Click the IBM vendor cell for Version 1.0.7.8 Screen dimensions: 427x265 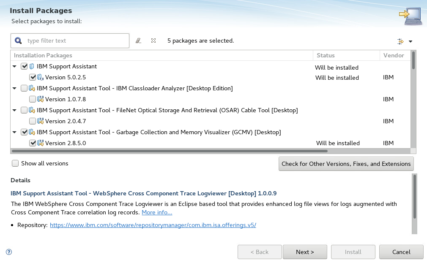(388, 99)
